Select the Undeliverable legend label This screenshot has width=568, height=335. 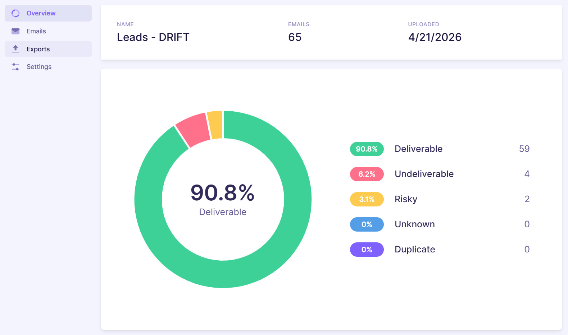pos(424,174)
